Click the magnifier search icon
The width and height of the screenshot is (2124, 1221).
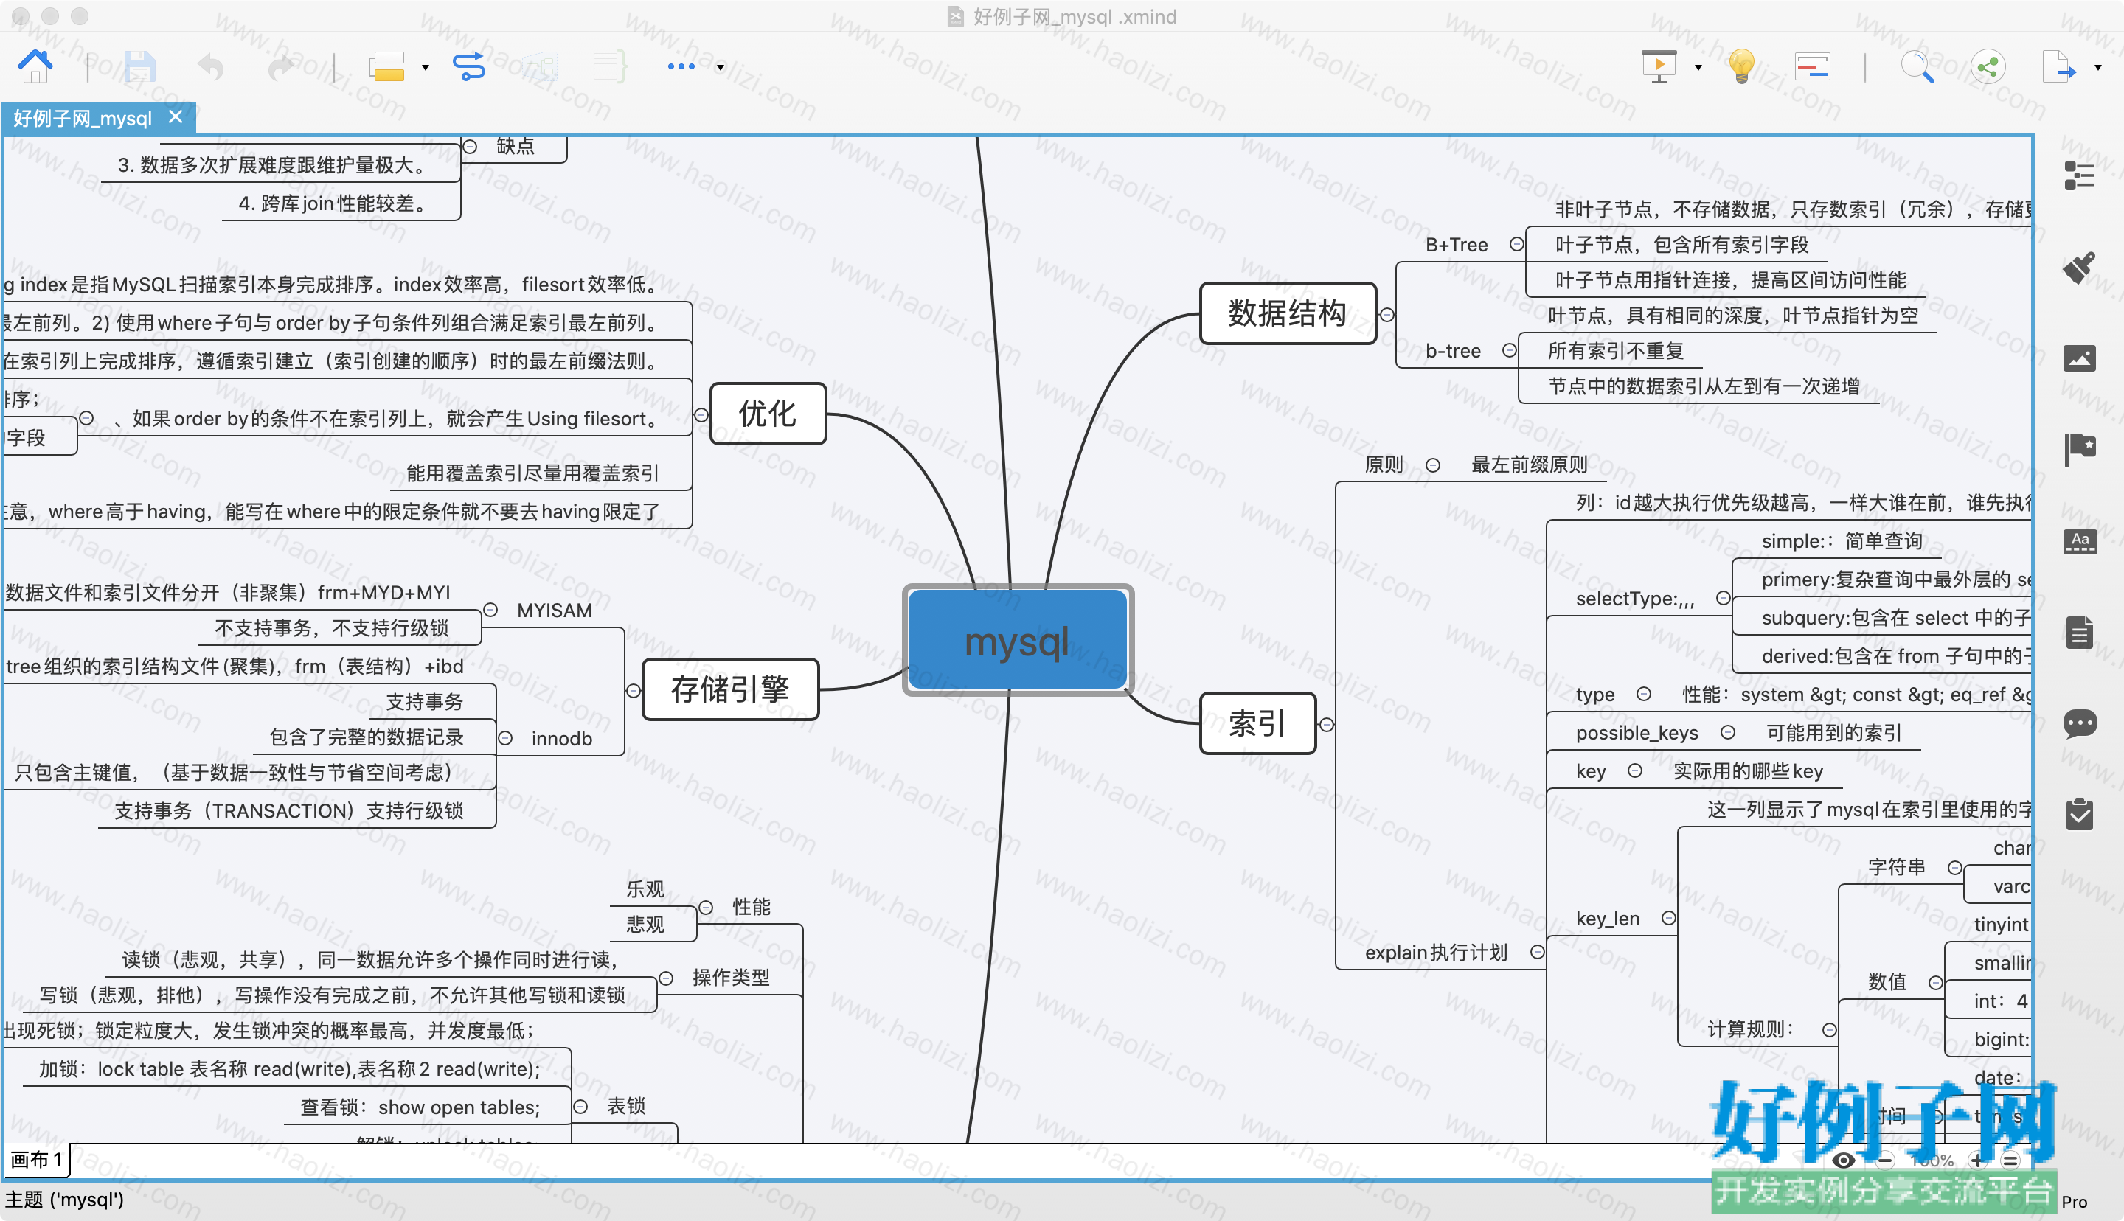(x=1917, y=66)
